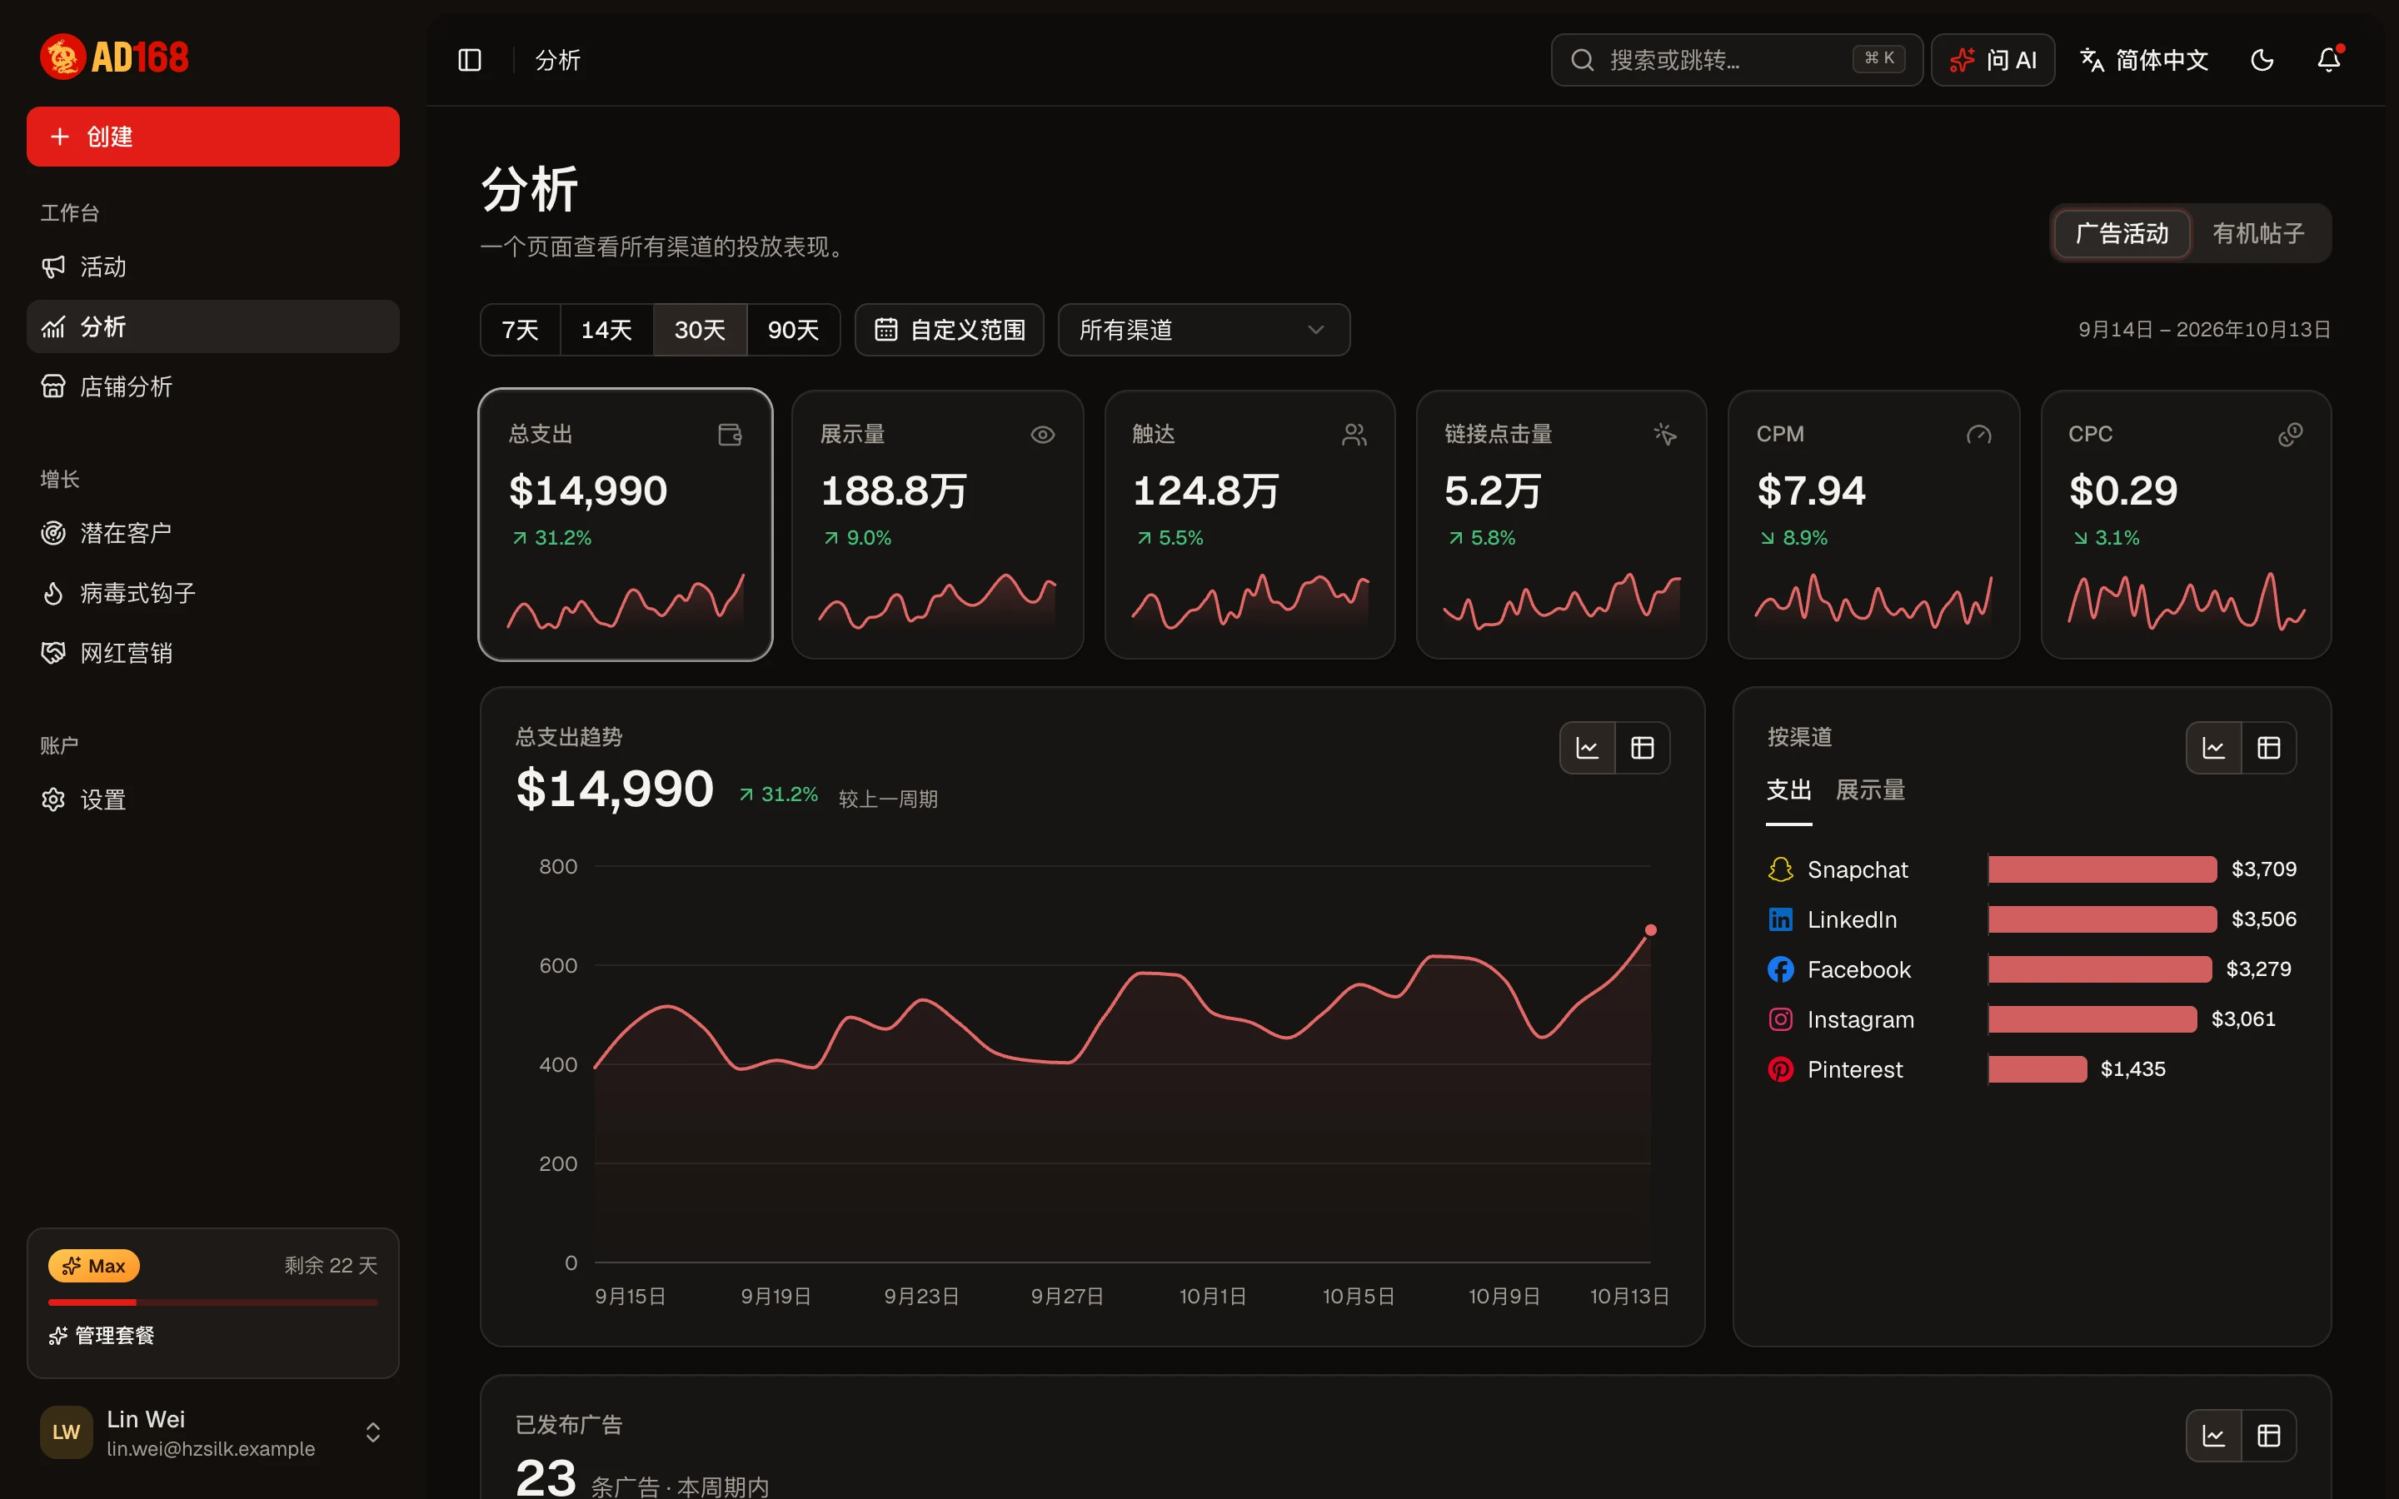2399x1499 pixels.
Task: Click the wallet icon on 总支出 card
Action: click(x=730, y=434)
